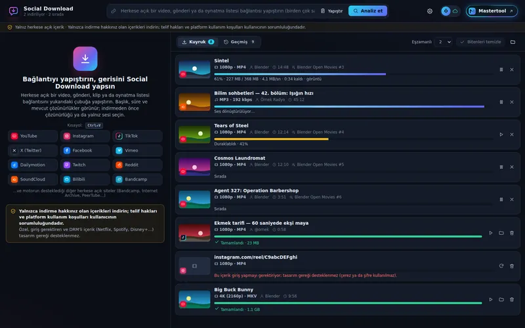The width and height of the screenshot is (525, 328).
Task: Click the Yapıştır paste button
Action: click(x=331, y=11)
